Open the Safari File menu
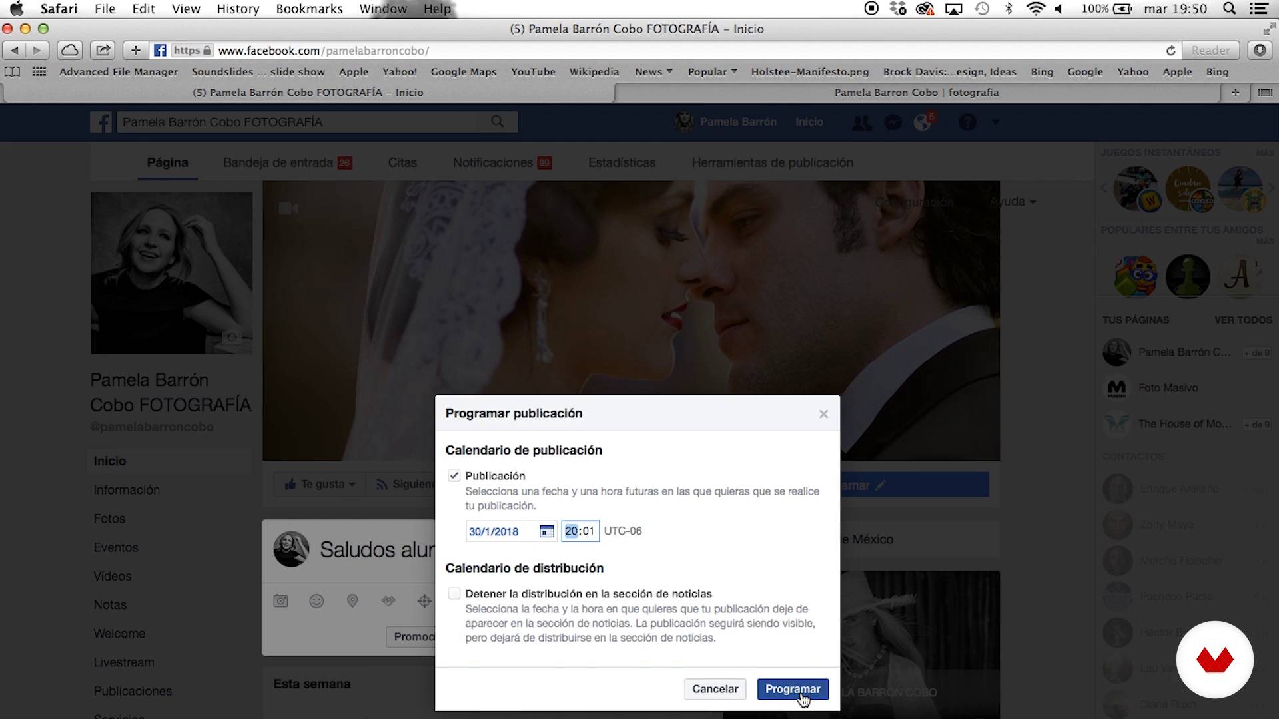This screenshot has width=1279, height=719. point(105,9)
